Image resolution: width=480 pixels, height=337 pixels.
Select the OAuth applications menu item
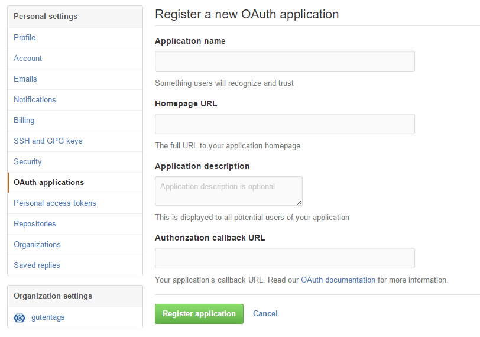click(x=49, y=182)
